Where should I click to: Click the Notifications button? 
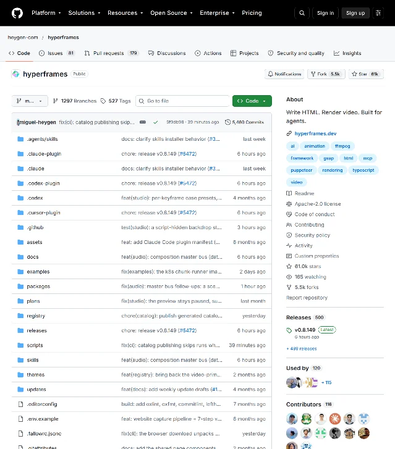(284, 74)
